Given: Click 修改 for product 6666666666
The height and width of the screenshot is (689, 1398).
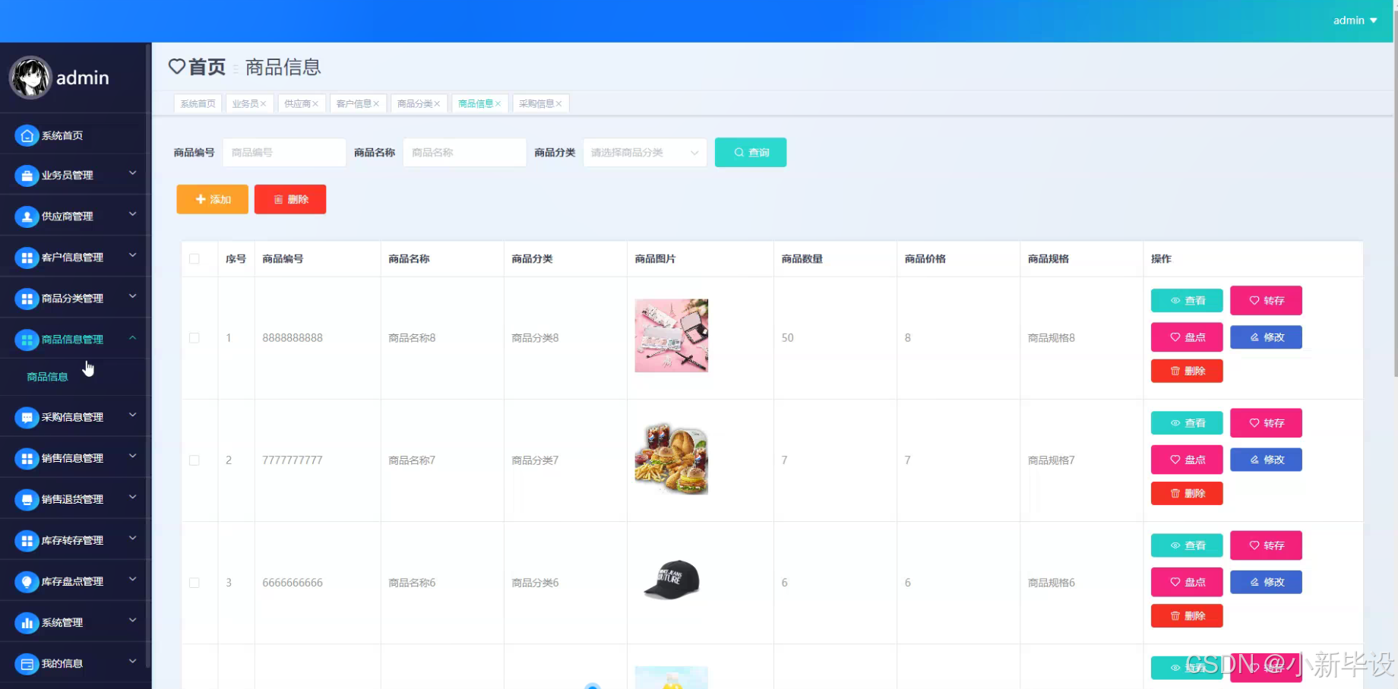Looking at the screenshot, I should pyautogui.click(x=1266, y=582).
